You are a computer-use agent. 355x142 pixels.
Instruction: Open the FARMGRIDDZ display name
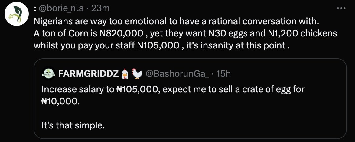[89, 73]
